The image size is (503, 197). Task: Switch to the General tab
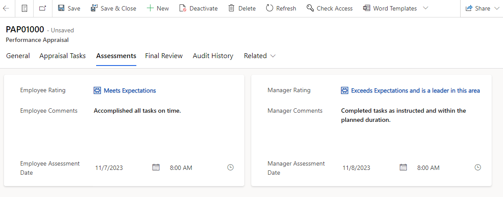(x=18, y=56)
